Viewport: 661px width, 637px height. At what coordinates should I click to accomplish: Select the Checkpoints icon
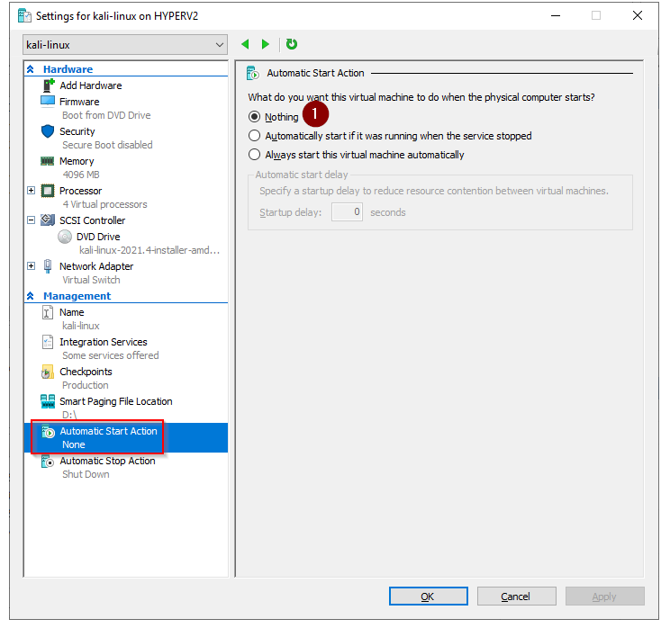pyautogui.click(x=48, y=372)
